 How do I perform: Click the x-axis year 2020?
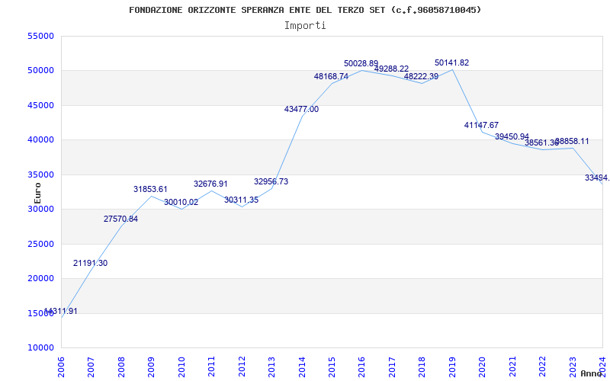(483, 367)
